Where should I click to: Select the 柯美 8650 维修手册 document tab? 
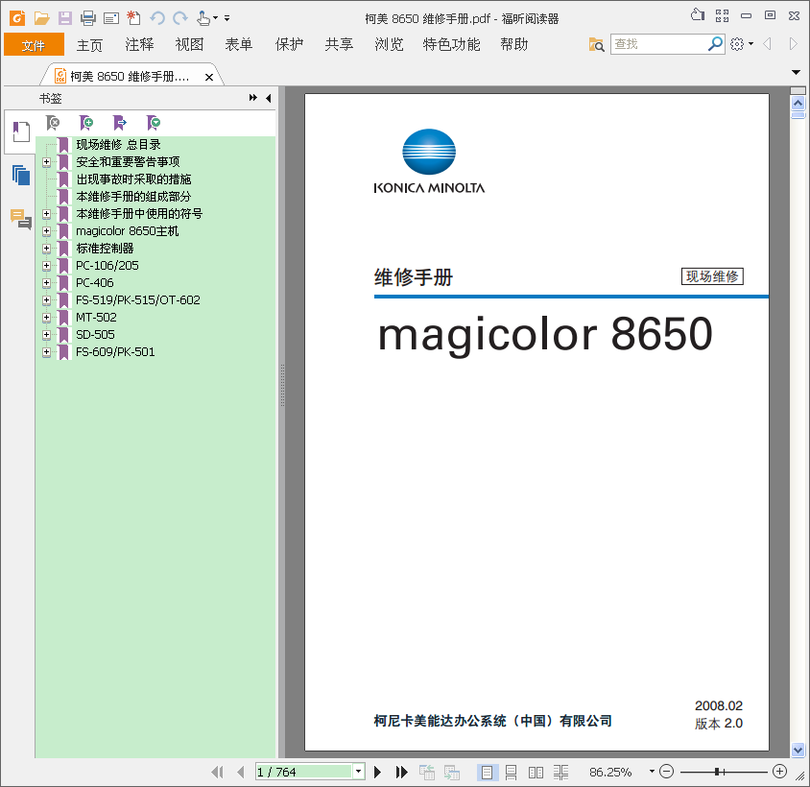click(x=130, y=77)
